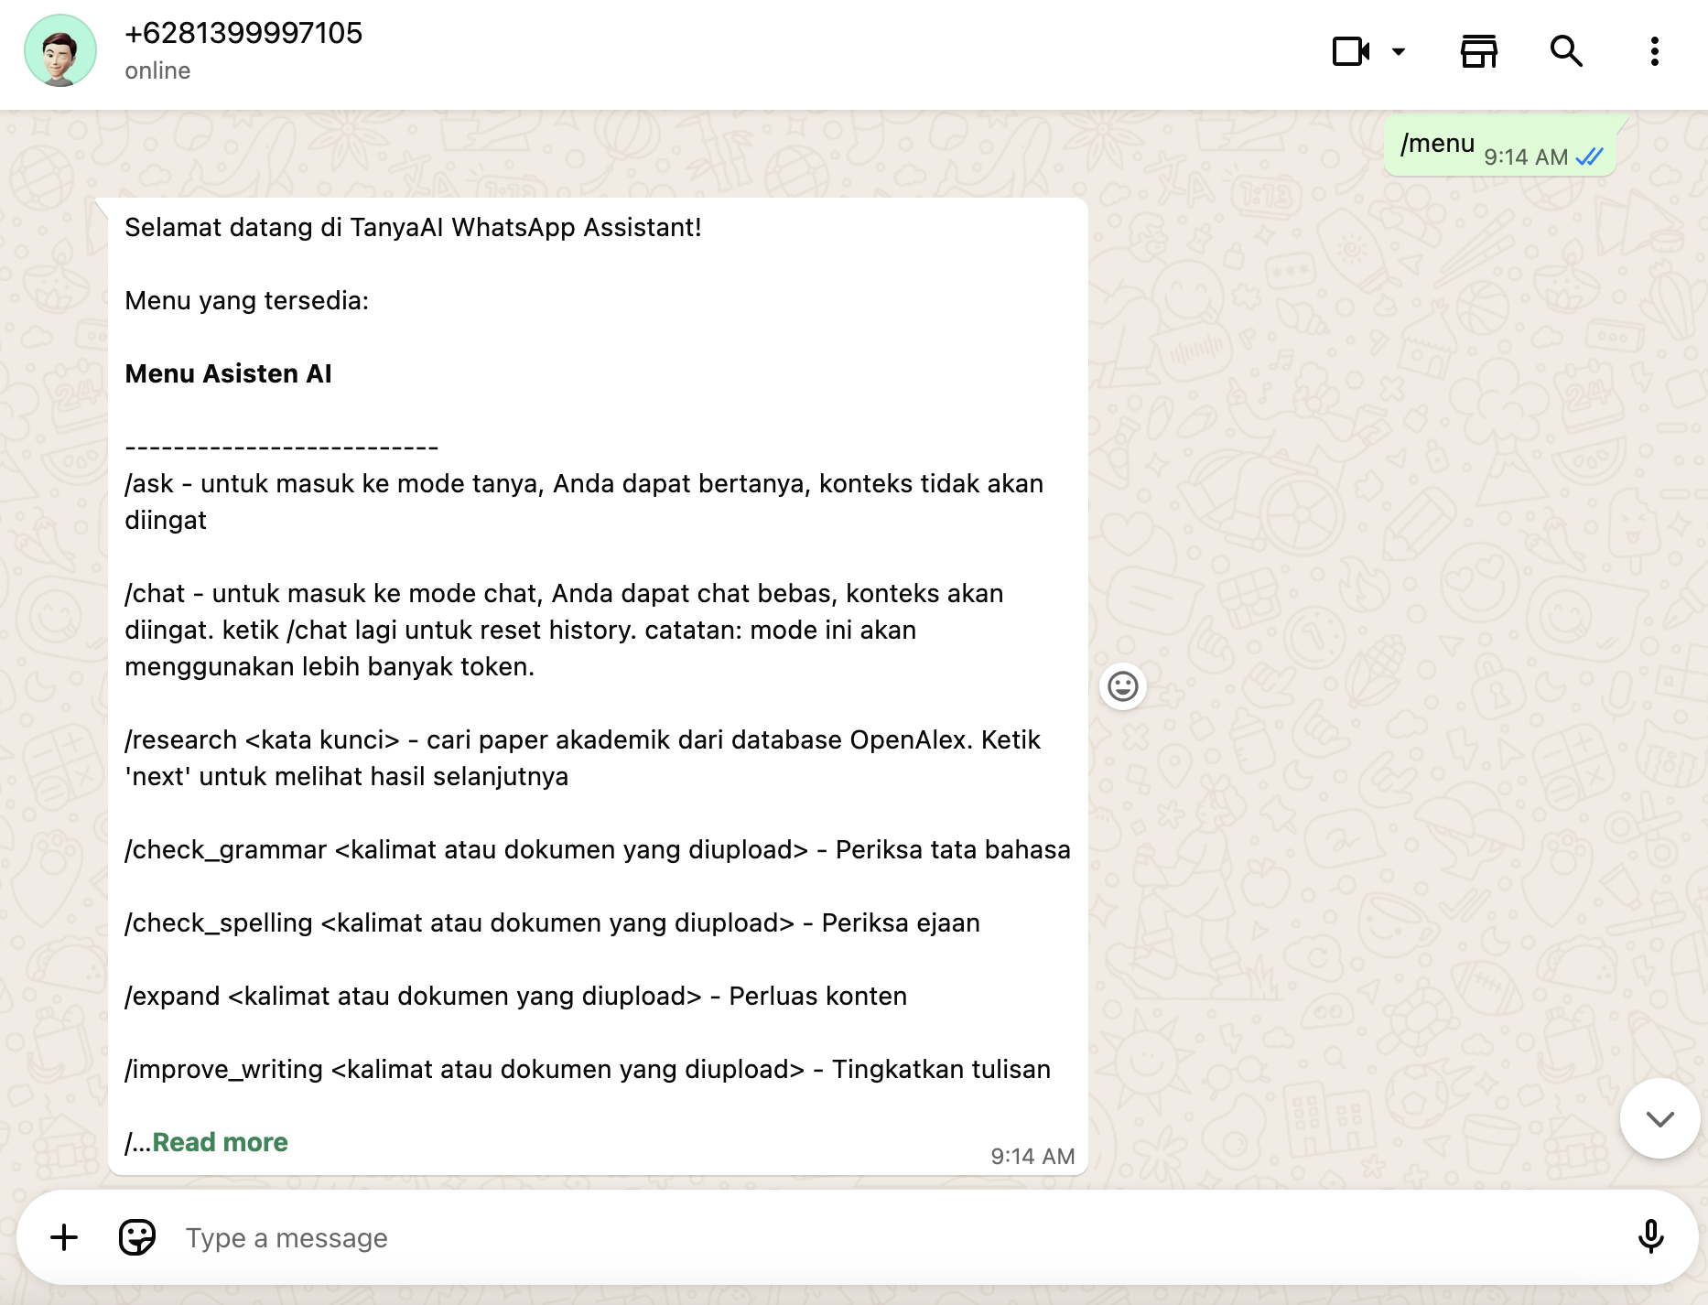1708x1305 pixels.
Task: Search within this chat conversation
Action: (1566, 51)
